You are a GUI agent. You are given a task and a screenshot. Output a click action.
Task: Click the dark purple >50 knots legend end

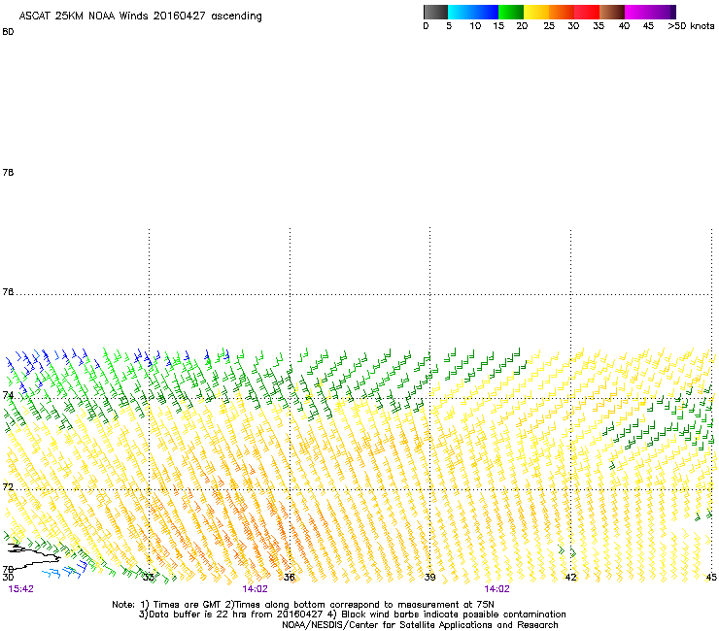(673, 12)
